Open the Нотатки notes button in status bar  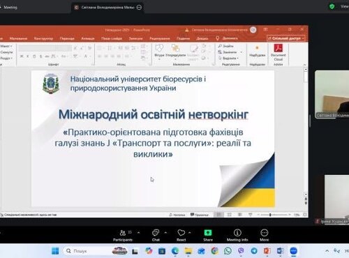(x=177, y=215)
